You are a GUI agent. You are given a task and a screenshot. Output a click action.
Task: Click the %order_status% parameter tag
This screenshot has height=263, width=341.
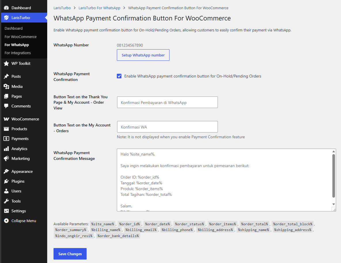point(189,224)
